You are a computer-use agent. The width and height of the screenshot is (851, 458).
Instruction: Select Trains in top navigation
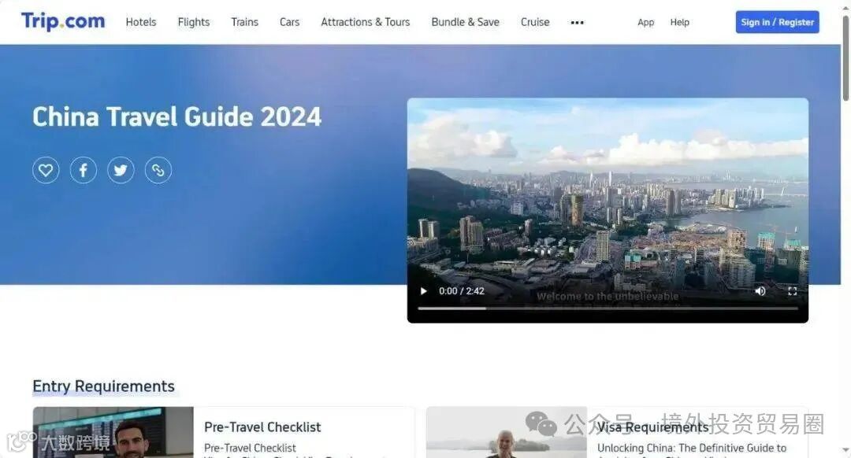click(245, 22)
